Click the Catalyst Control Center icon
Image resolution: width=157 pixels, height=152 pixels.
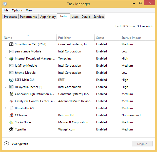click(11, 101)
